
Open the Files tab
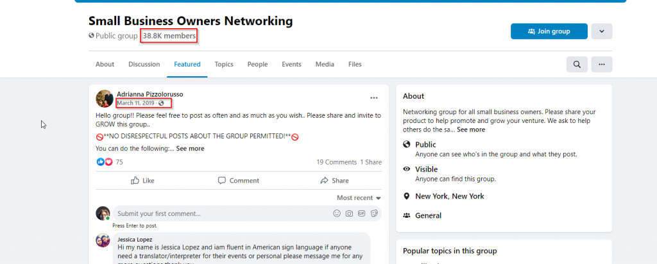[355, 65]
